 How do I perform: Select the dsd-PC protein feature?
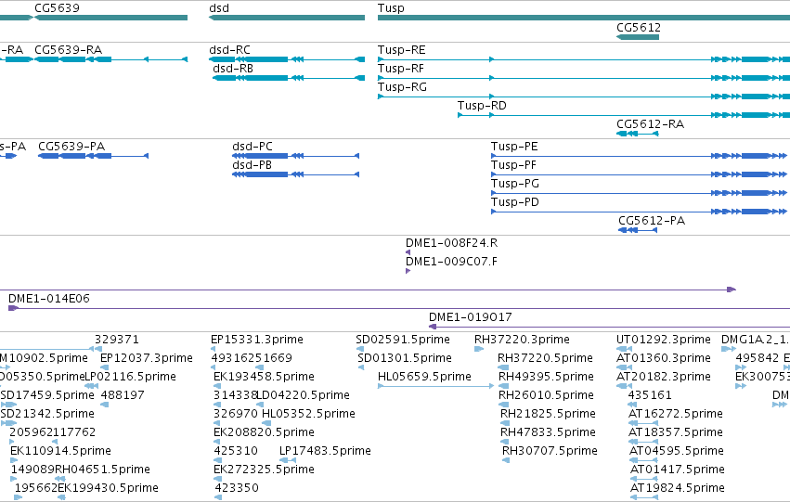296,156
